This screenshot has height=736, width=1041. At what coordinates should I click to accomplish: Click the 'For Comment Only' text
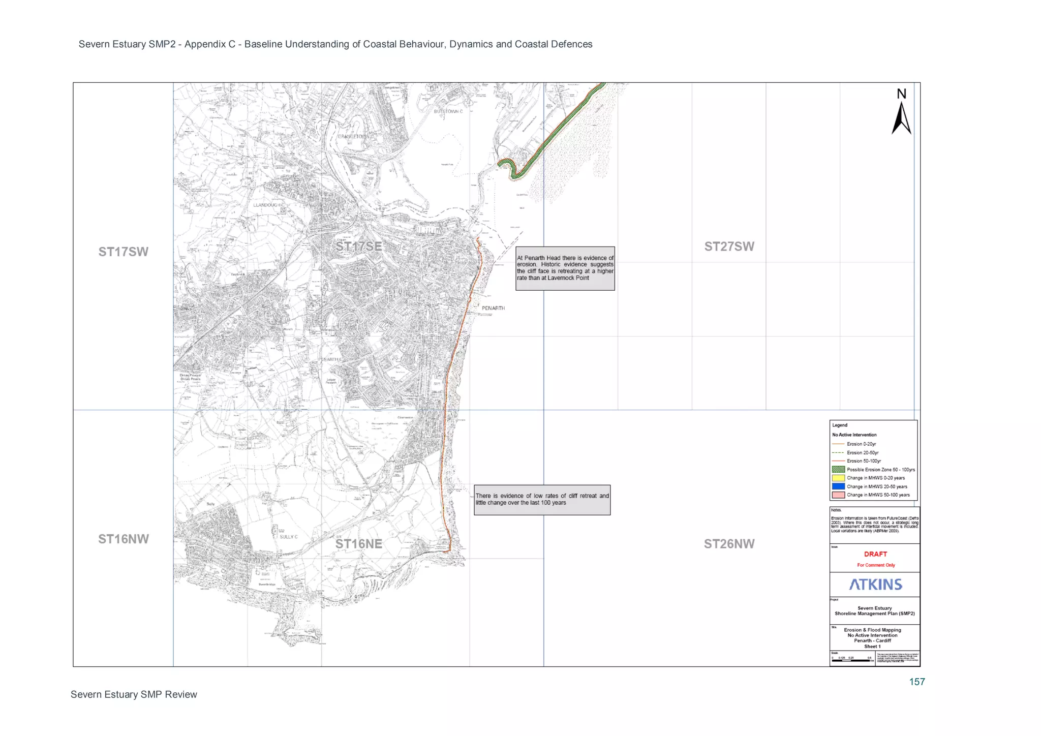pos(876,565)
